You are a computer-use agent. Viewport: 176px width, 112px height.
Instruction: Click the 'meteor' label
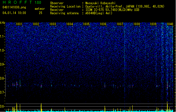40,9
